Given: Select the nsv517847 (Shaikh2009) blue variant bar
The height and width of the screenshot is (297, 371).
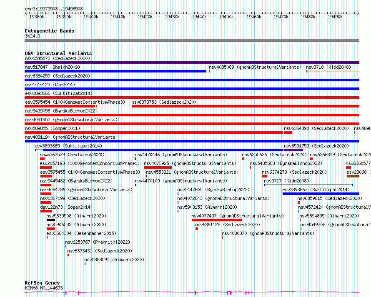Looking at the screenshot, I should point(115,71).
